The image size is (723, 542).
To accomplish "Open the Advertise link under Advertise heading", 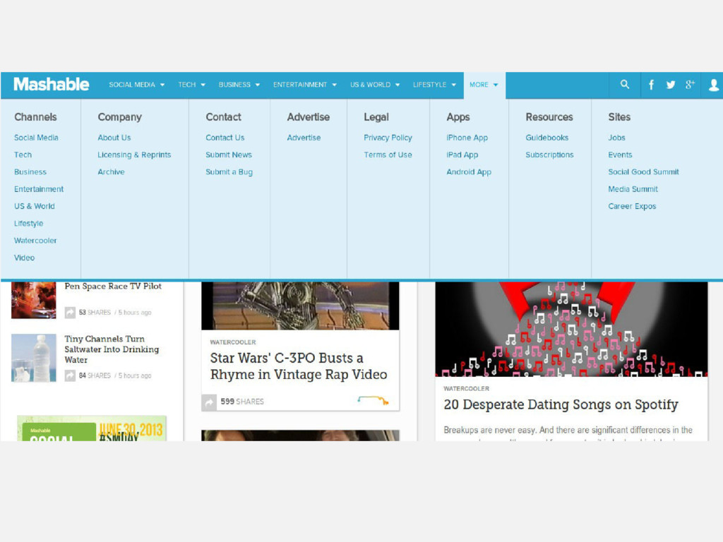I will (304, 138).
